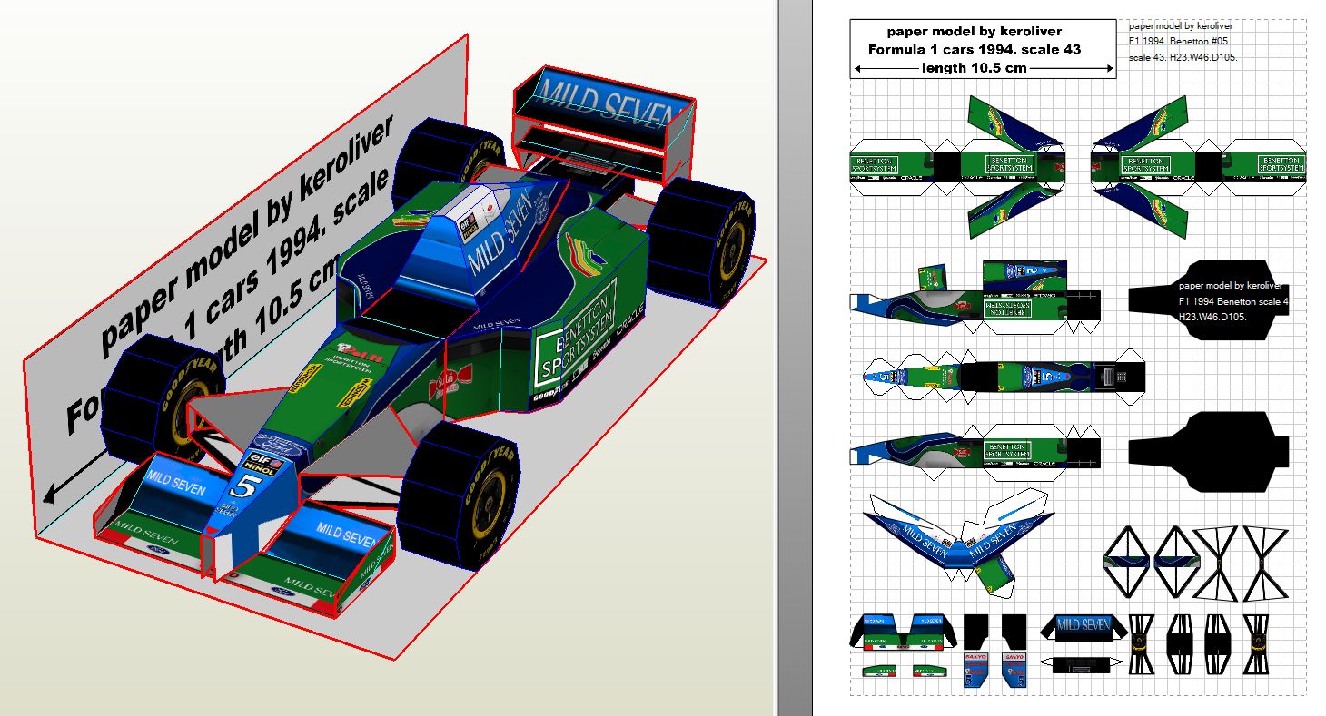Select the V-shaped MILD SEVEN nose piece in pattern

pos(954,543)
